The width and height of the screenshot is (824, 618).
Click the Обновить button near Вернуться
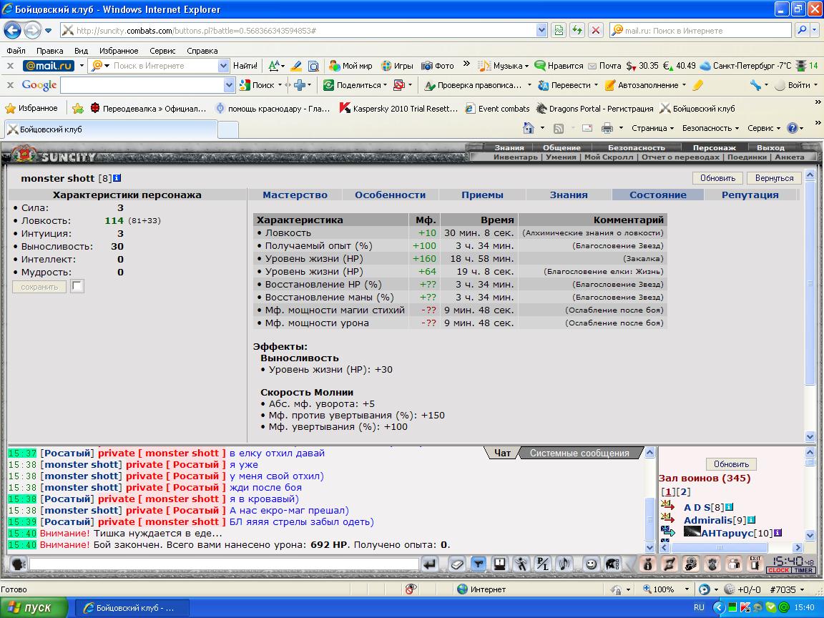tap(717, 178)
